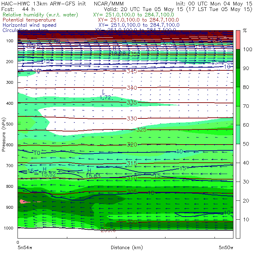Viewport: 254px width, 254px height.
Task: Click the 'L 1.72' wind minimum label
Action: click(x=105, y=95)
